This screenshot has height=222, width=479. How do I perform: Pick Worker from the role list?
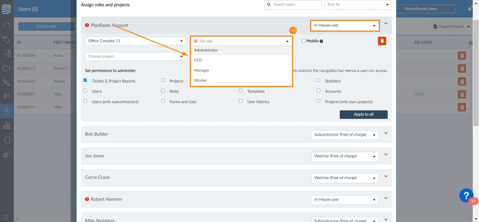pos(241,80)
